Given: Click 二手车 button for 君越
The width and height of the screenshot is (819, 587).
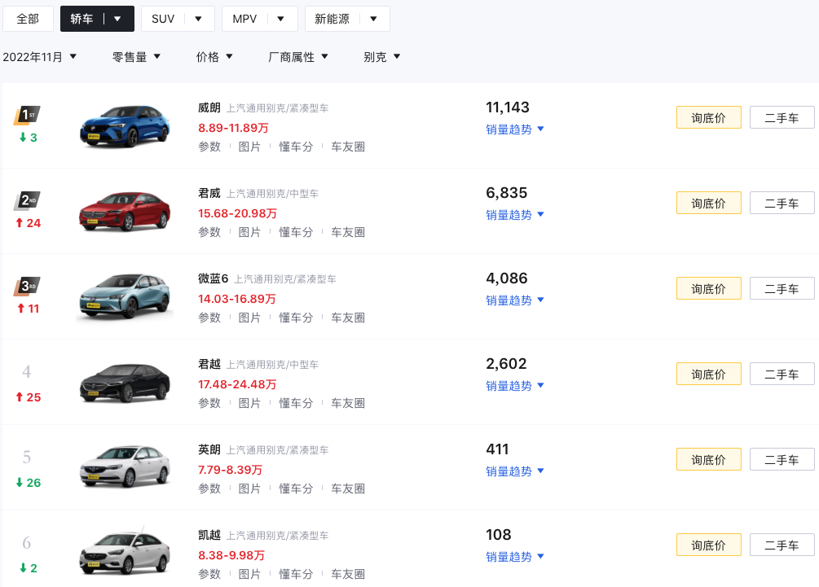Looking at the screenshot, I should (782, 375).
